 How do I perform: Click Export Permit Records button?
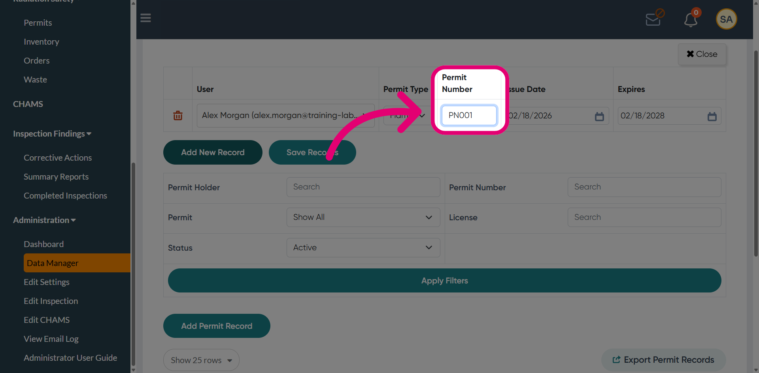(663, 360)
